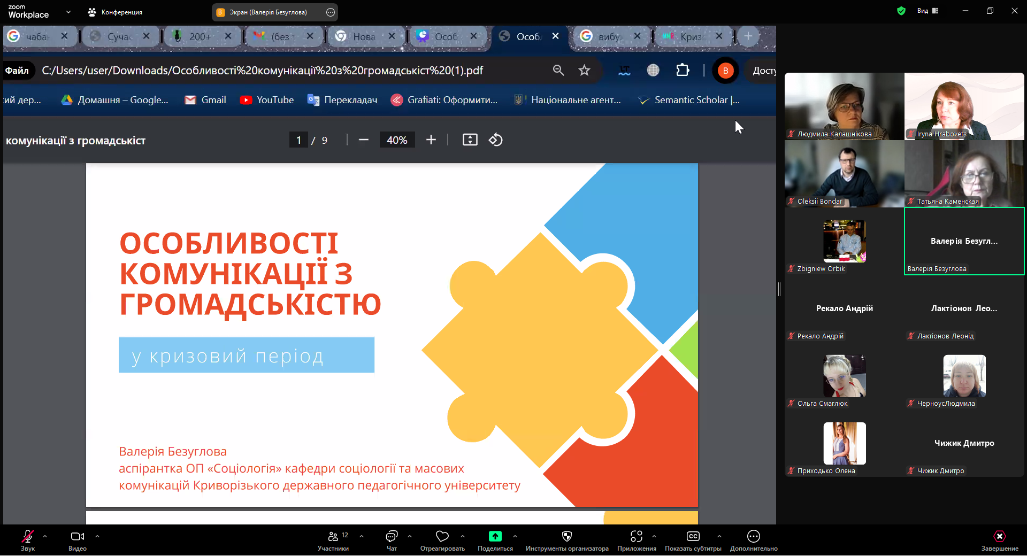
Task: Click the divider handle beside gallery panel
Action: 779,289
